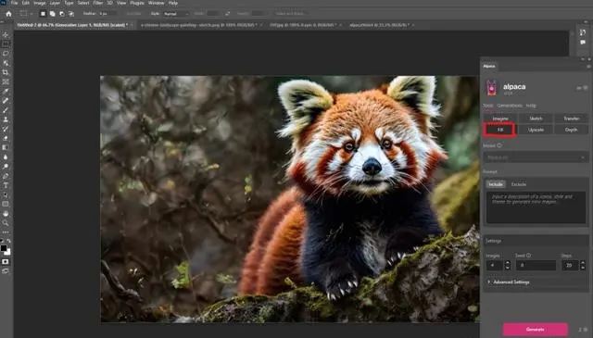Select the Rectangular Marquee tool
Viewport: 593px width, 338px height.
tap(6, 44)
